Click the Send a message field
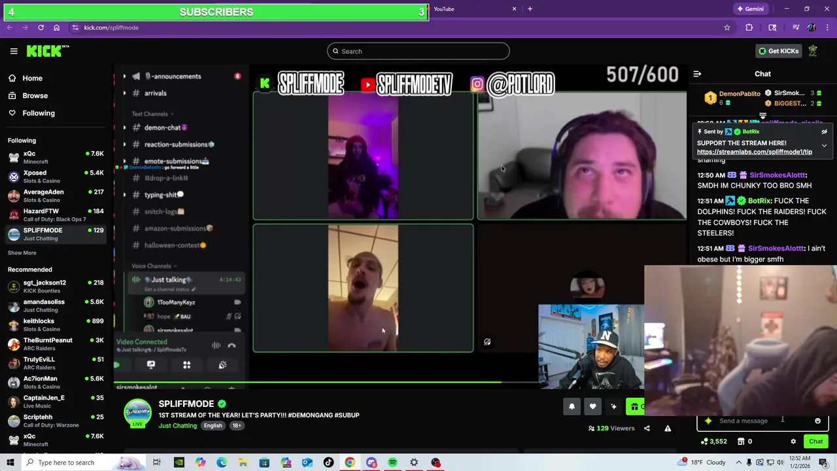 (762, 421)
